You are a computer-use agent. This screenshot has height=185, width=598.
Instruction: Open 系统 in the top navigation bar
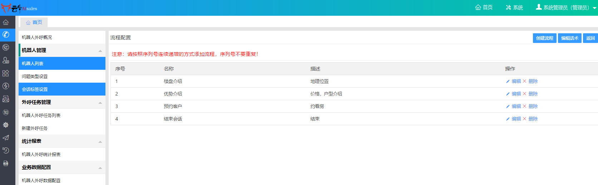click(x=514, y=8)
